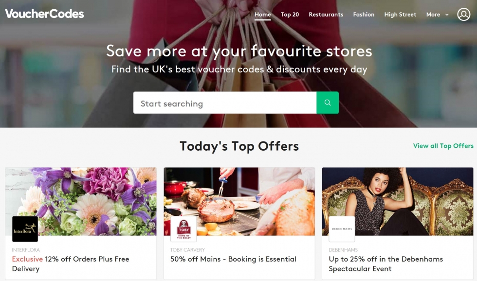Click the Debenhams brand logo
The image size is (477, 281).
coord(342,229)
